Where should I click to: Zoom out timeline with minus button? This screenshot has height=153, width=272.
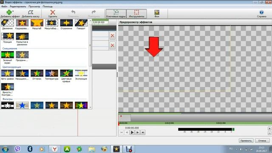[269, 133]
